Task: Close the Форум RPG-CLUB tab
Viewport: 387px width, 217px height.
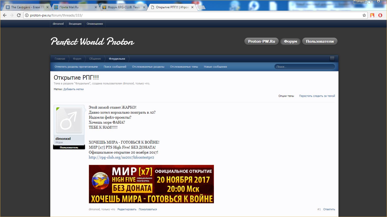Action: pos(144,7)
